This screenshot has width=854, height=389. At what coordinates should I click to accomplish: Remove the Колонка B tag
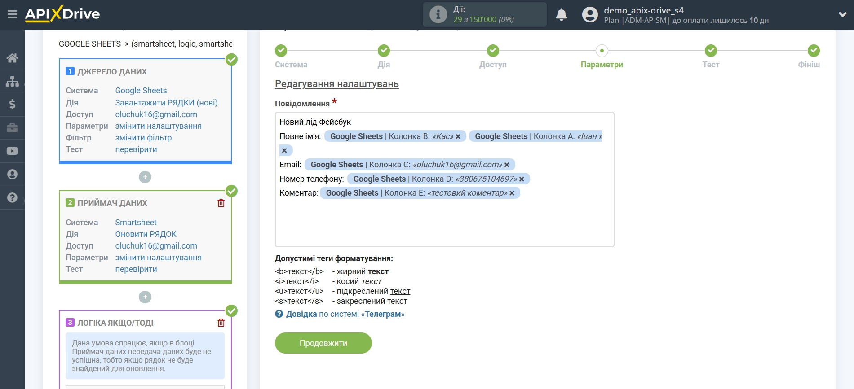pyautogui.click(x=458, y=137)
